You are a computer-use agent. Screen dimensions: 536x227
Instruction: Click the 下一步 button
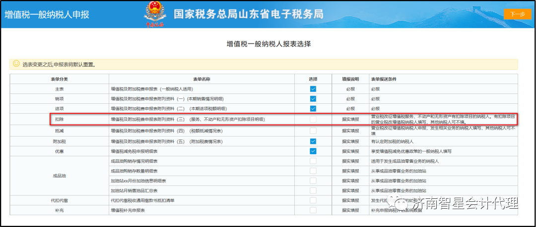(517, 14)
